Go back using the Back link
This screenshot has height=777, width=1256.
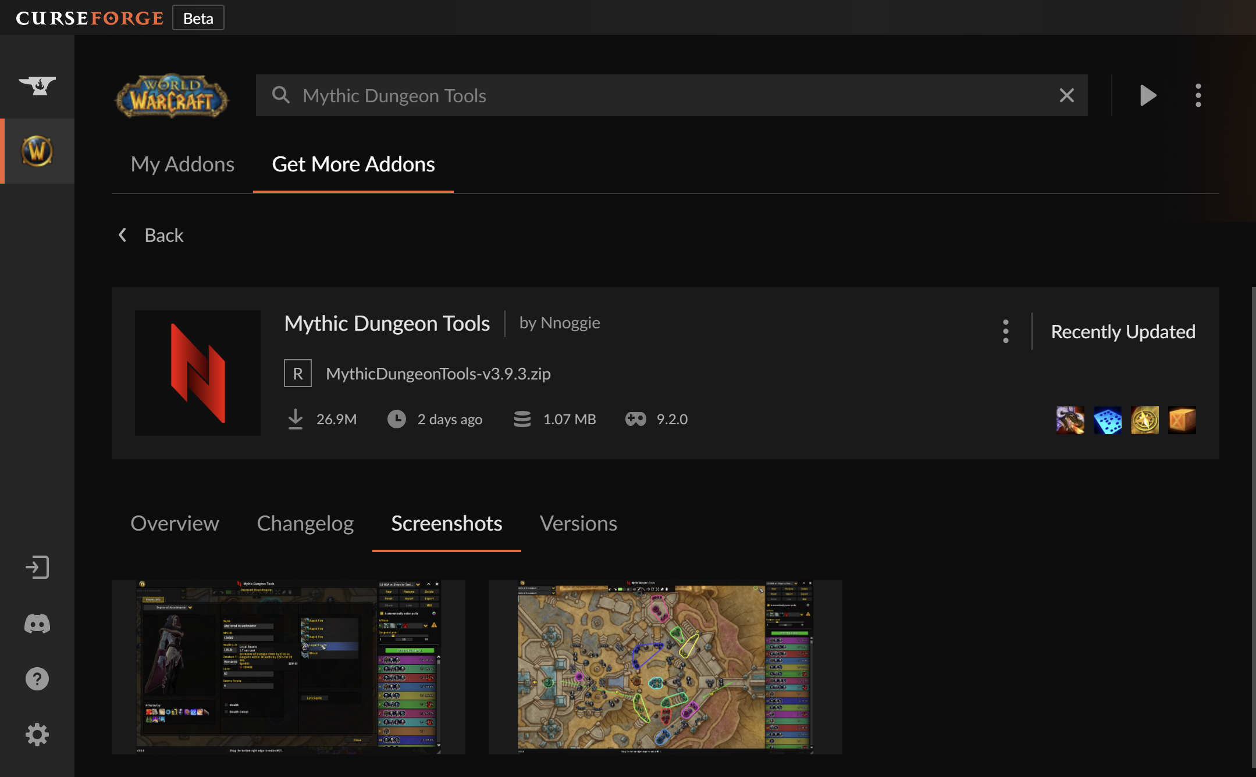pyautogui.click(x=151, y=235)
